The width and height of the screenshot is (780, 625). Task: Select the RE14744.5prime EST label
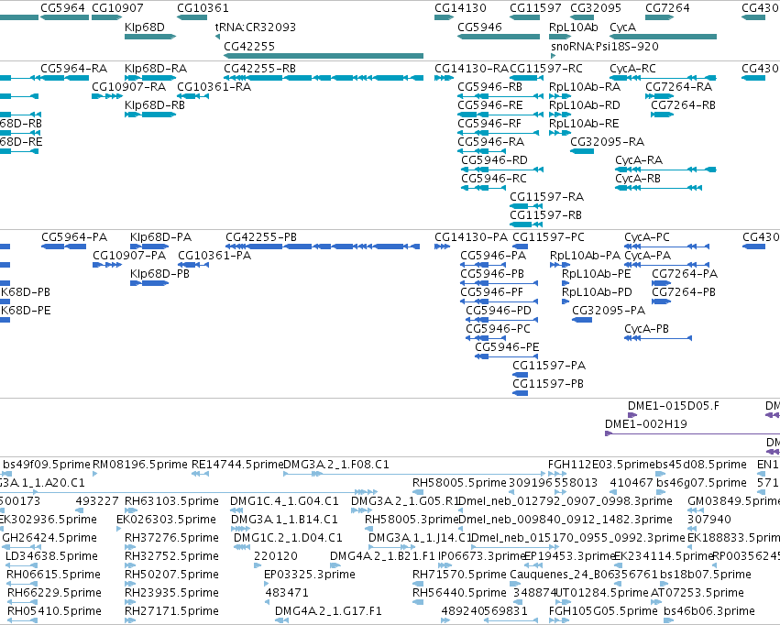tap(237, 465)
